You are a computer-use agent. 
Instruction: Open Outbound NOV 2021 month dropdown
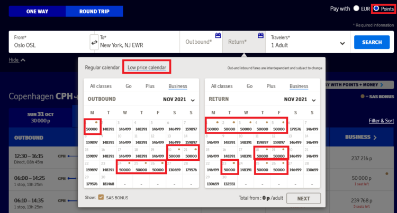click(x=179, y=99)
